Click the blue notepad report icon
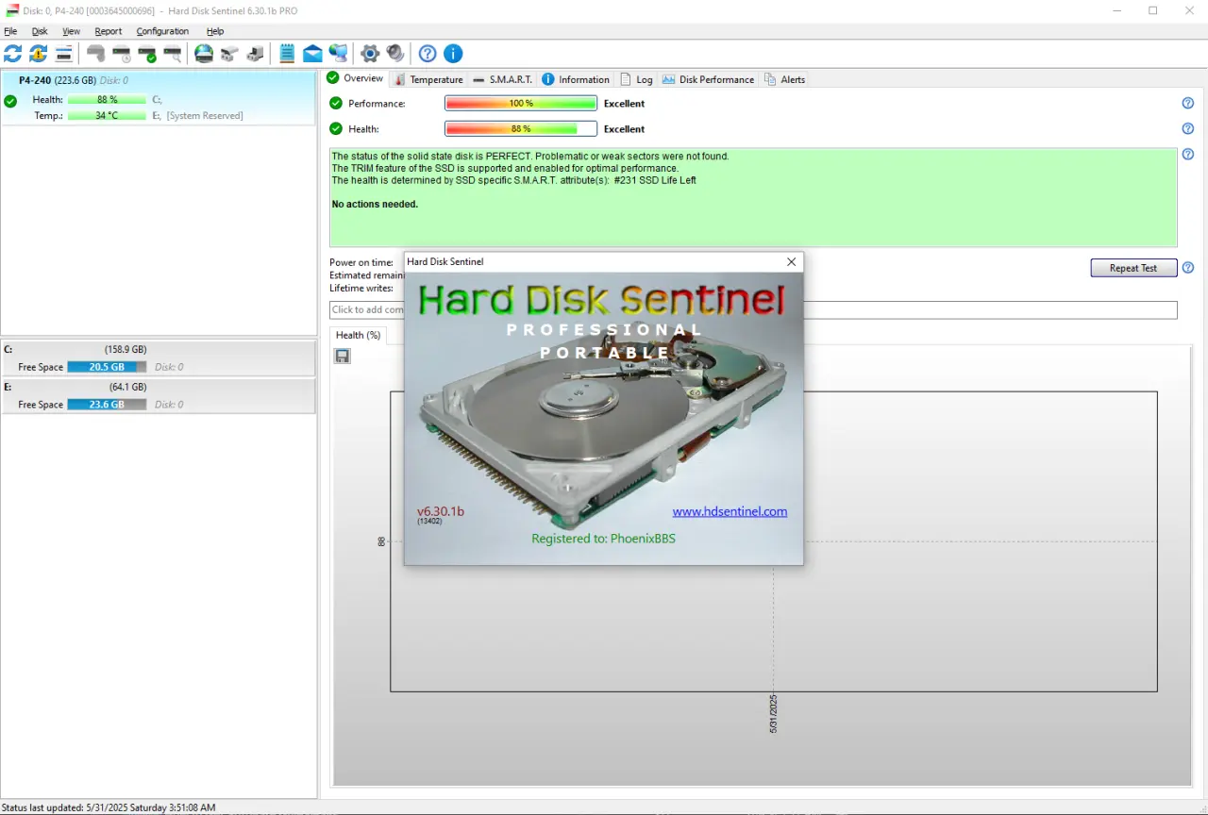 coord(287,53)
